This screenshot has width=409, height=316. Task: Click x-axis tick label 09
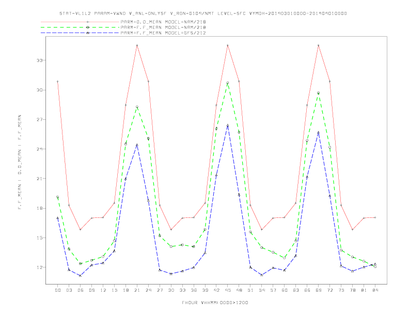[x=91, y=290]
